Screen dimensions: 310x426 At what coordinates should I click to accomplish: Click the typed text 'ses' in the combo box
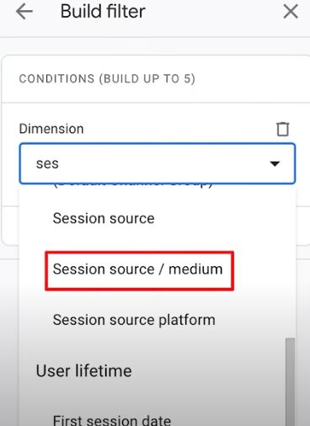tap(47, 163)
